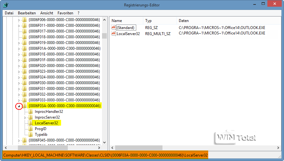This screenshot has width=284, height=161.
Task: Select key {0006F01F-0000-0000-C000-000000000046}
Action: coord(64,60)
